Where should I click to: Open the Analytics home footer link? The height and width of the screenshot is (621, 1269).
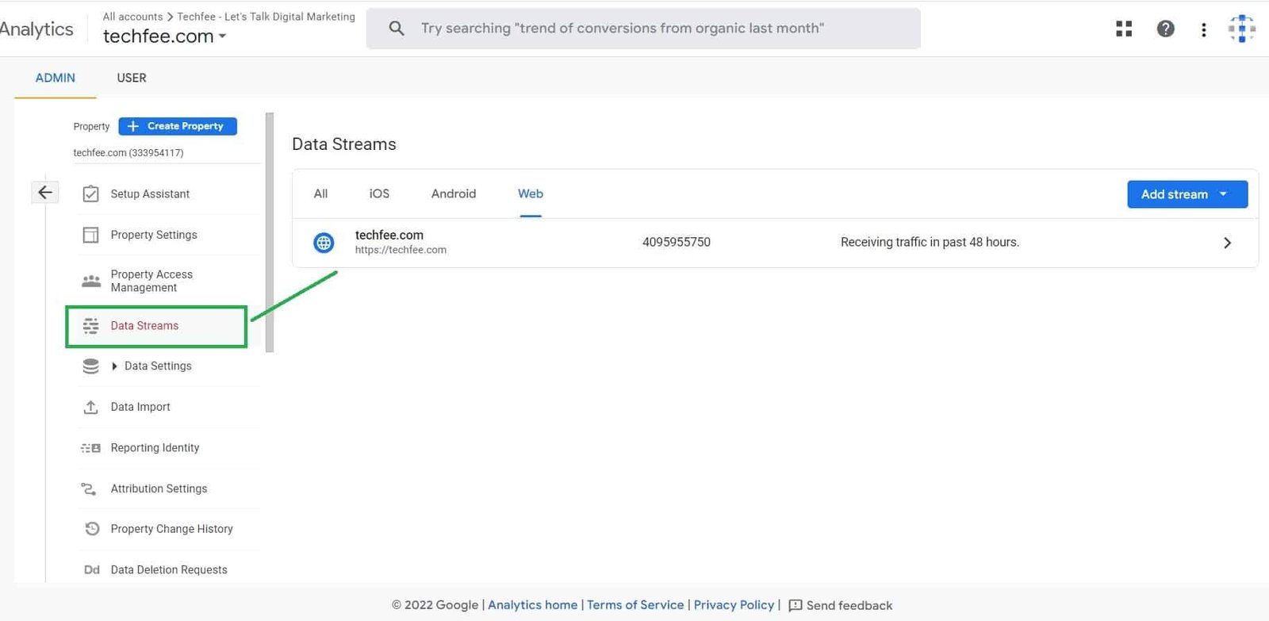pos(532,605)
